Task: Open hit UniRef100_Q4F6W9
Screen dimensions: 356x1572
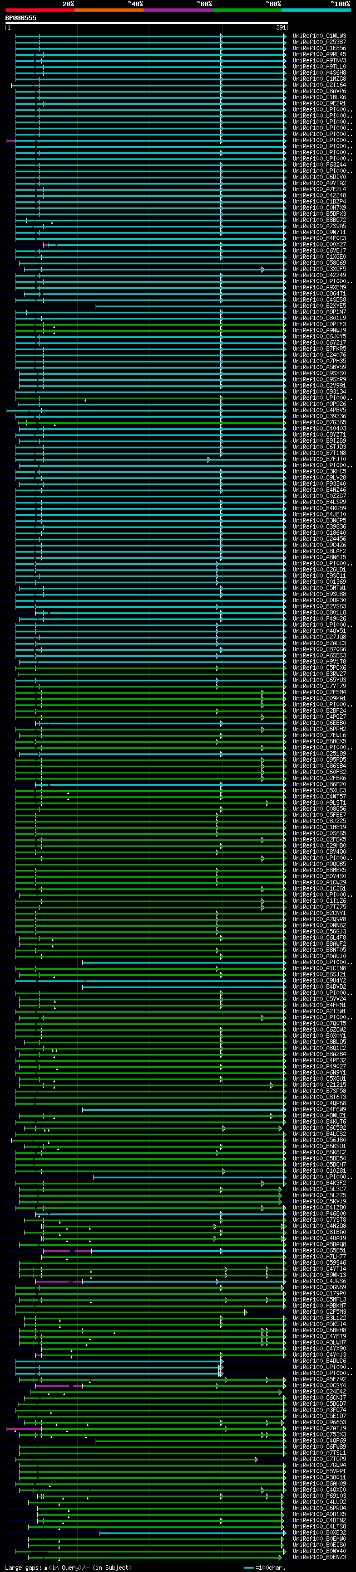Action: coord(319,1109)
